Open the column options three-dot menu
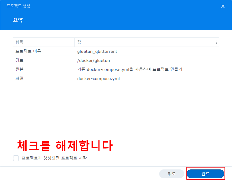The width and height of the screenshot is (232, 181). (x=217, y=42)
